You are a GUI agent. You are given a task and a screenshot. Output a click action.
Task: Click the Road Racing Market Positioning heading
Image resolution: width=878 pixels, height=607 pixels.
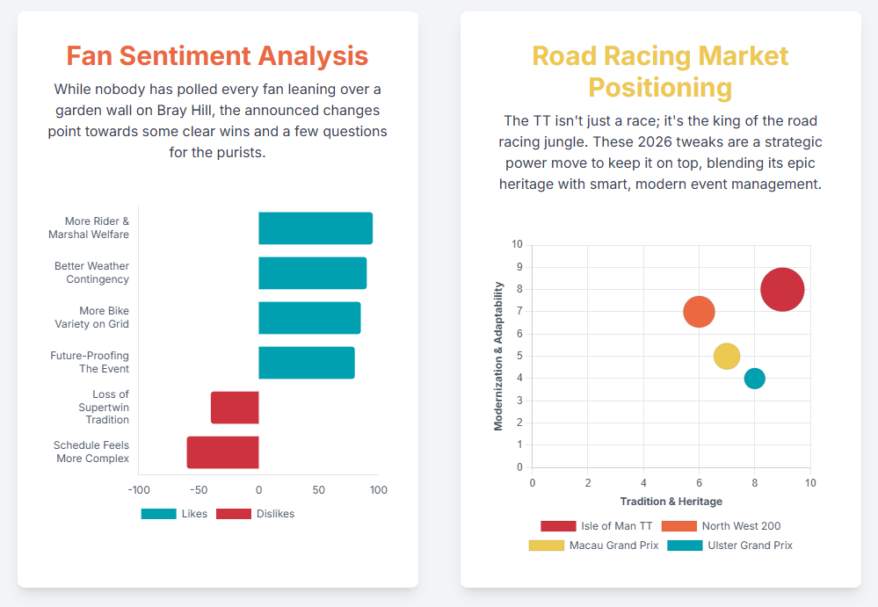click(x=660, y=72)
